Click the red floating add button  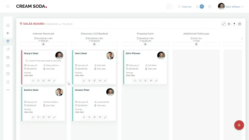[239, 125]
